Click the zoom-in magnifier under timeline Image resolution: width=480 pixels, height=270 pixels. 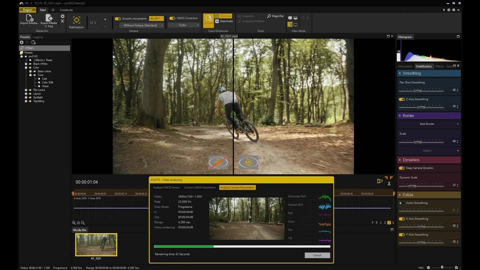[x=74, y=223]
